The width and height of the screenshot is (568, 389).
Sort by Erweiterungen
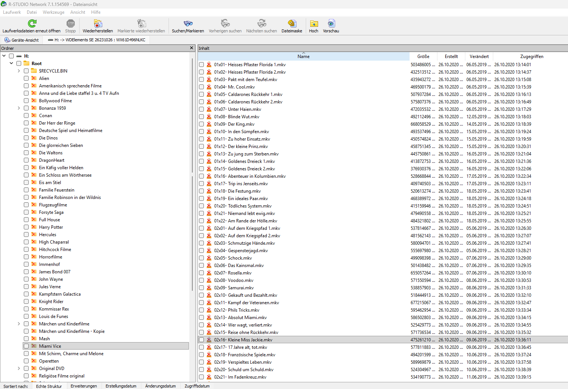[84, 386]
